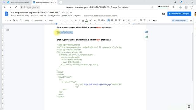This screenshot has width=196, height=110.
Task: Go back in browser
Action: coord(5,7)
